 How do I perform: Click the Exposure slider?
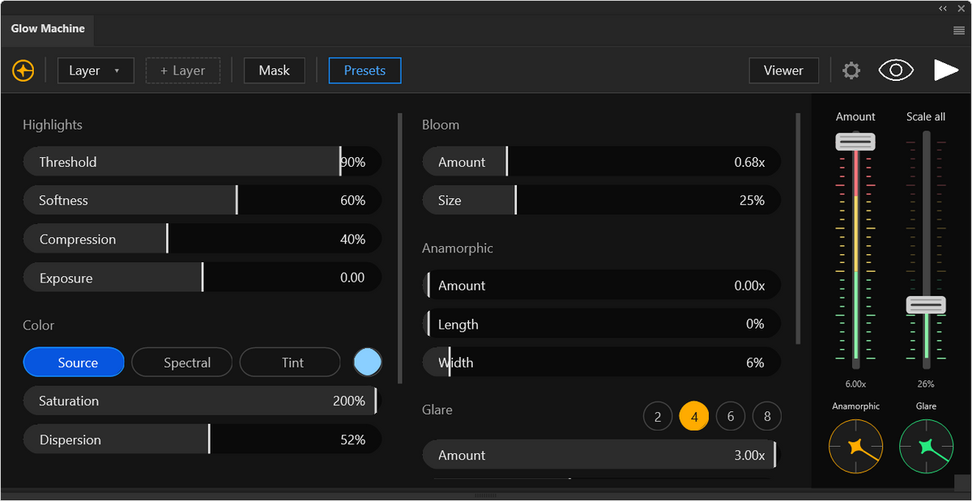(202, 278)
